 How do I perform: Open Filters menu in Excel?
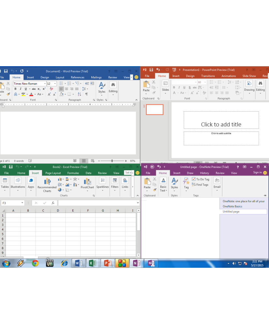point(114,184)
